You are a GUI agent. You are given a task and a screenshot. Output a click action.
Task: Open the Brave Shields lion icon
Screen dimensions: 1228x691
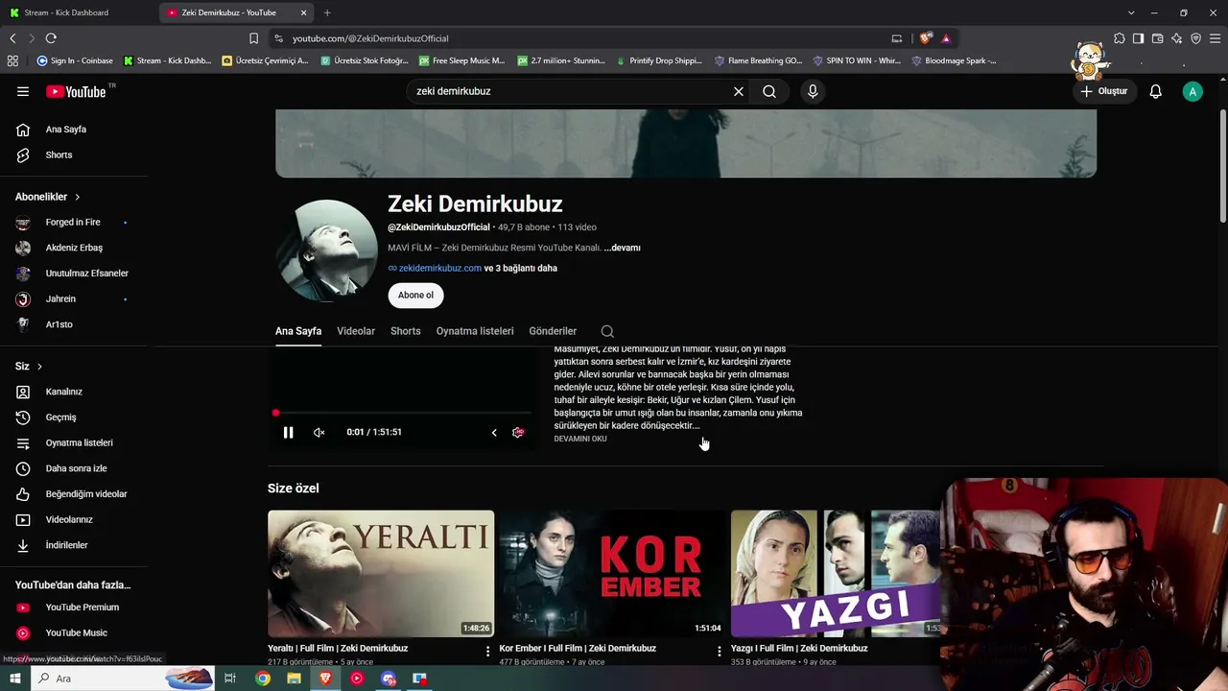[925, 38]
